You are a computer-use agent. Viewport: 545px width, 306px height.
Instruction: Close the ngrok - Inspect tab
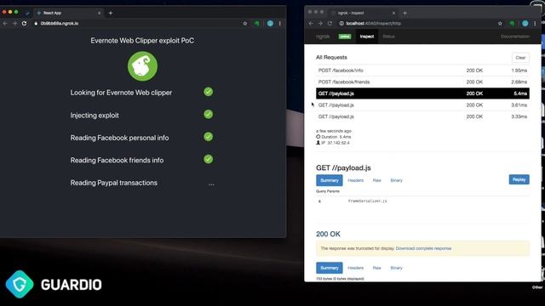coord(393,13)
